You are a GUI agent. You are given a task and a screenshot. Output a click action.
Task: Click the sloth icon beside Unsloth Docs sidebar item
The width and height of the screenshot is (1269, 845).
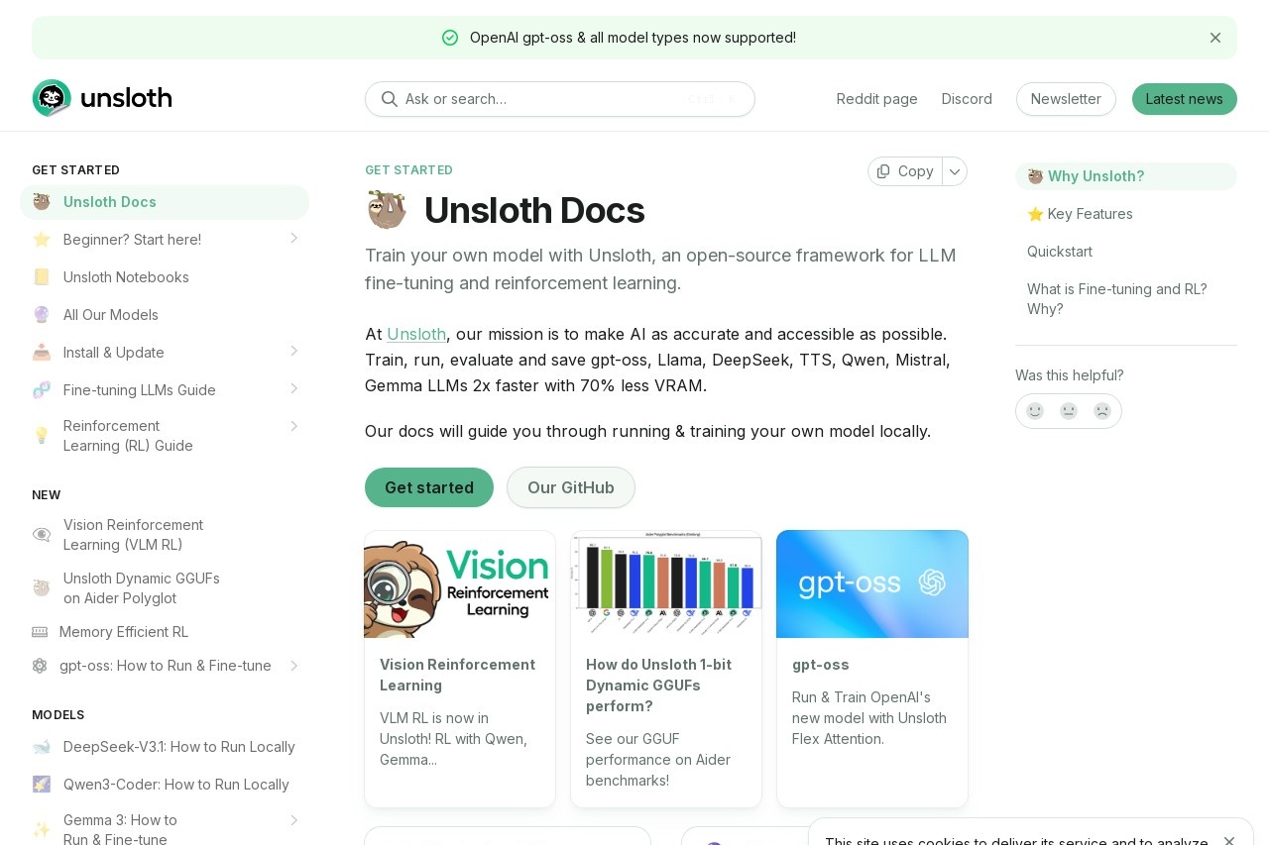[x=42, y=202]
